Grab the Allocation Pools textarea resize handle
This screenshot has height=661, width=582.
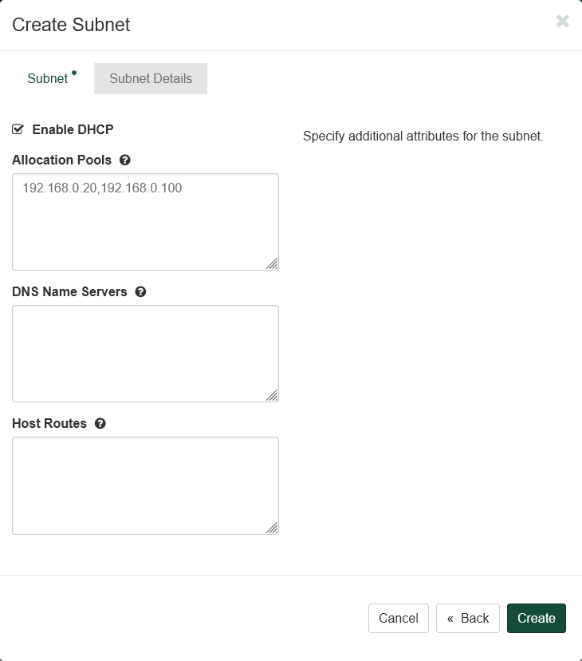(272, 263)
